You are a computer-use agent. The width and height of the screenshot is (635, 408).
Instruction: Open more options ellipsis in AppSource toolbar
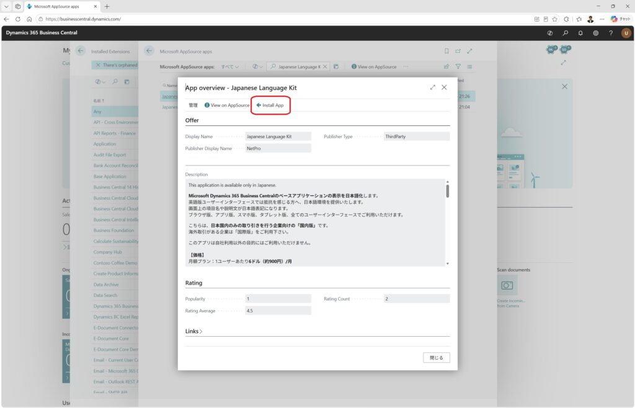[x=406, y=67]
